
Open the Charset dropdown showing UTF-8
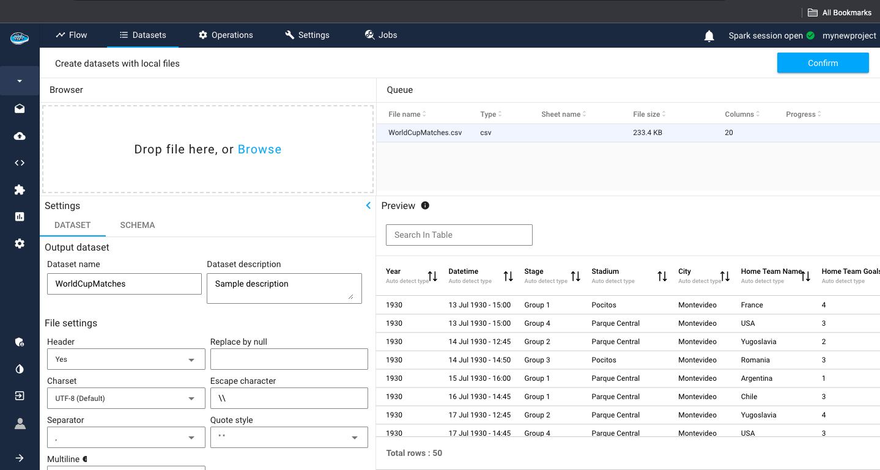click(126, 398)
